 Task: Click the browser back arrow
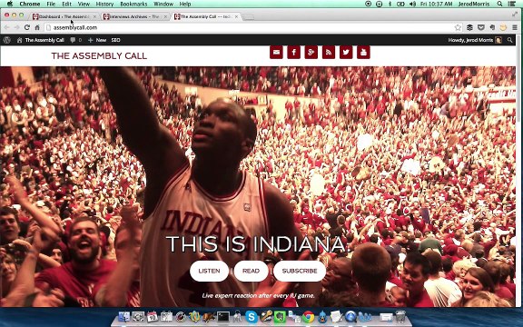click(x=6, y=27)
